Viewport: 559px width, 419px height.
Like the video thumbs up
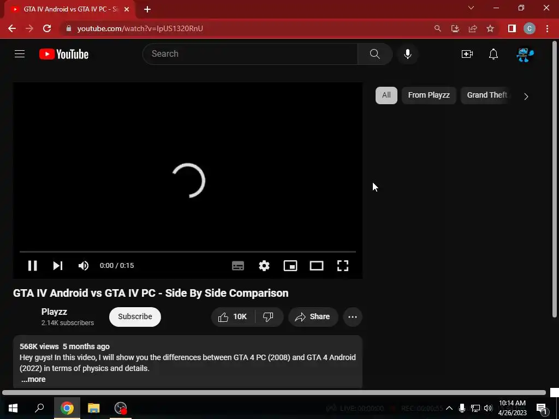coord(233,317)
